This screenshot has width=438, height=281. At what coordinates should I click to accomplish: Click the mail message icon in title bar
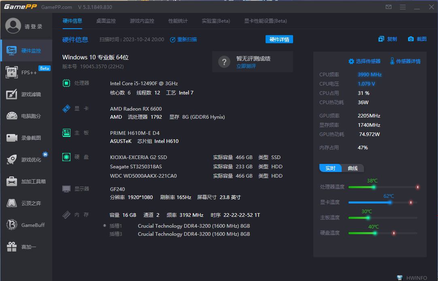389,7
